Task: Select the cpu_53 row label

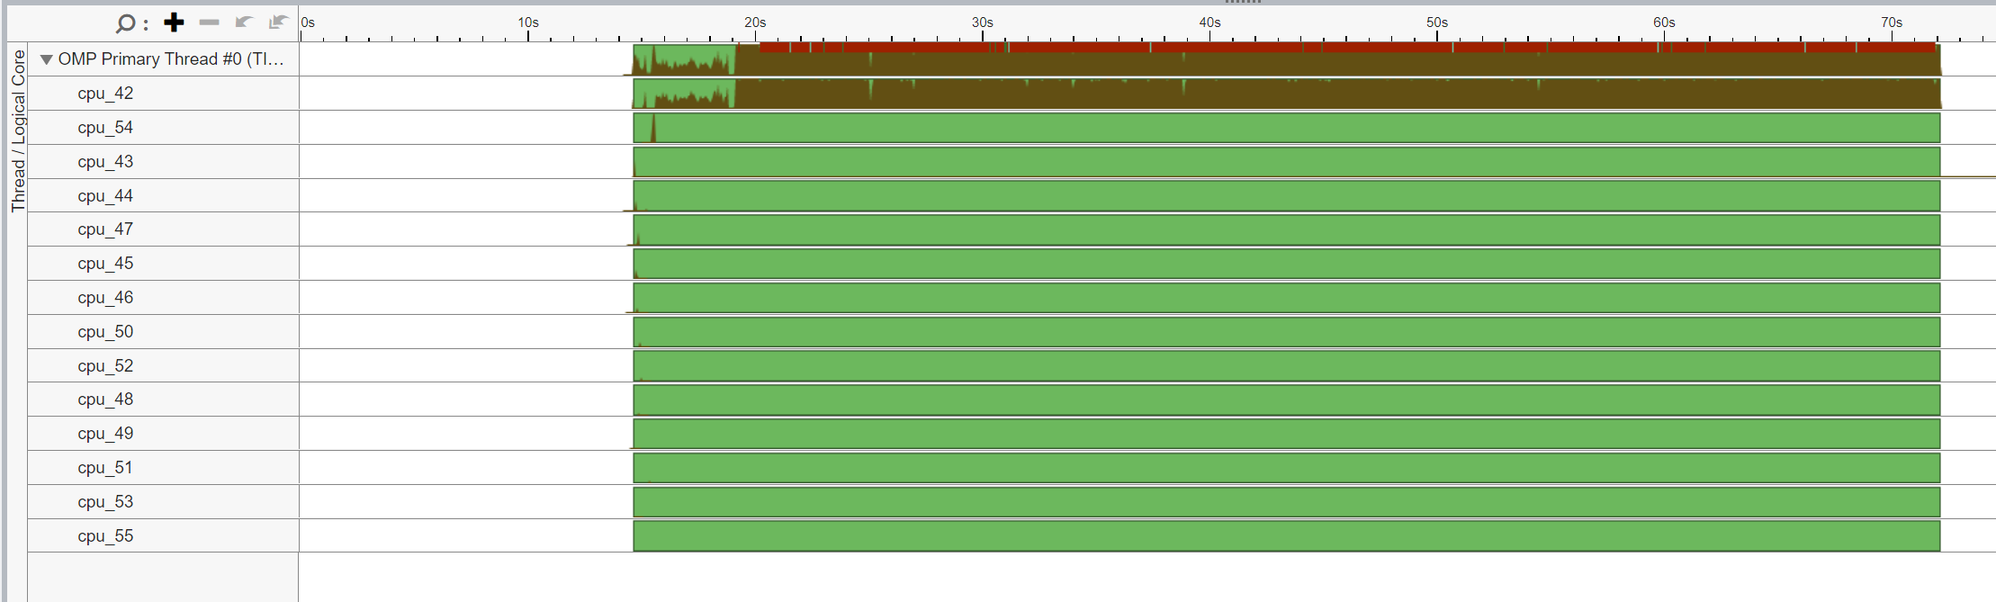Action: click(x=105, y=502)
